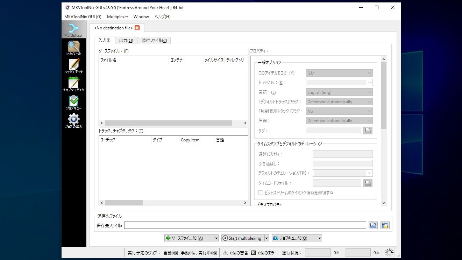Sort by codec (コーデック) column header
Viewport: 462px width, 260px height.
(x=125, y=140)
